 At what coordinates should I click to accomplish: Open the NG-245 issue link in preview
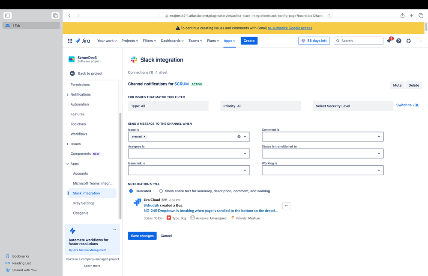[210, 211]
